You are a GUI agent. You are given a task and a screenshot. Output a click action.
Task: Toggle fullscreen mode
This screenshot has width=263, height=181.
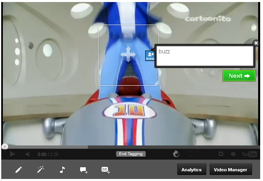pos(194,154)
